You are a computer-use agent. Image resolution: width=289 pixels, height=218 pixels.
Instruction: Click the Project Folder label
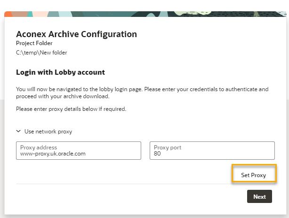[34, 43]
